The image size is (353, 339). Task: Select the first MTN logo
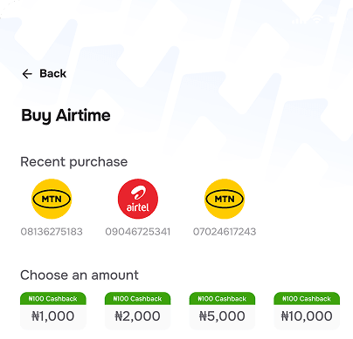[x=52, y=199]
